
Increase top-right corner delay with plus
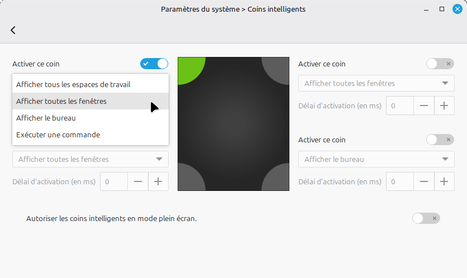444,106
